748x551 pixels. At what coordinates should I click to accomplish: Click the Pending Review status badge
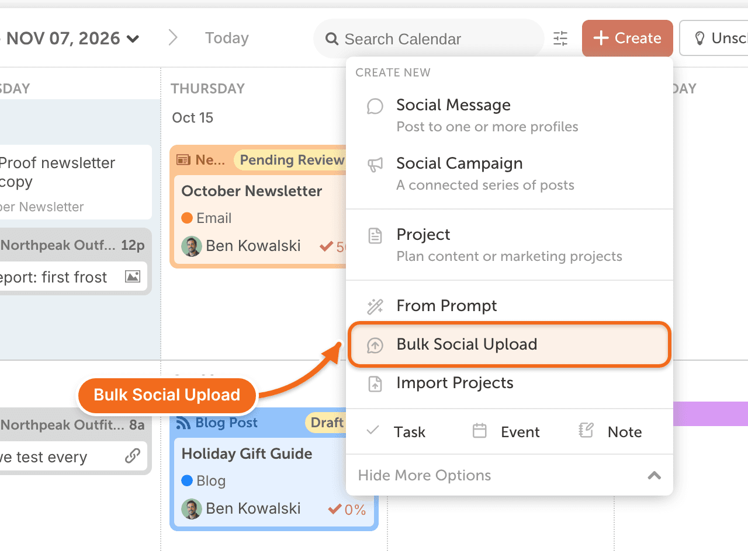(290, 160)
